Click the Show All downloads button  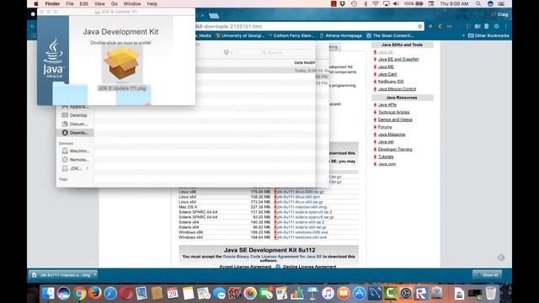pos(487,275)
